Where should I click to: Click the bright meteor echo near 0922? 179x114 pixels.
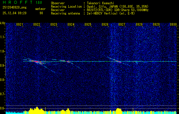tap(36, 62)
